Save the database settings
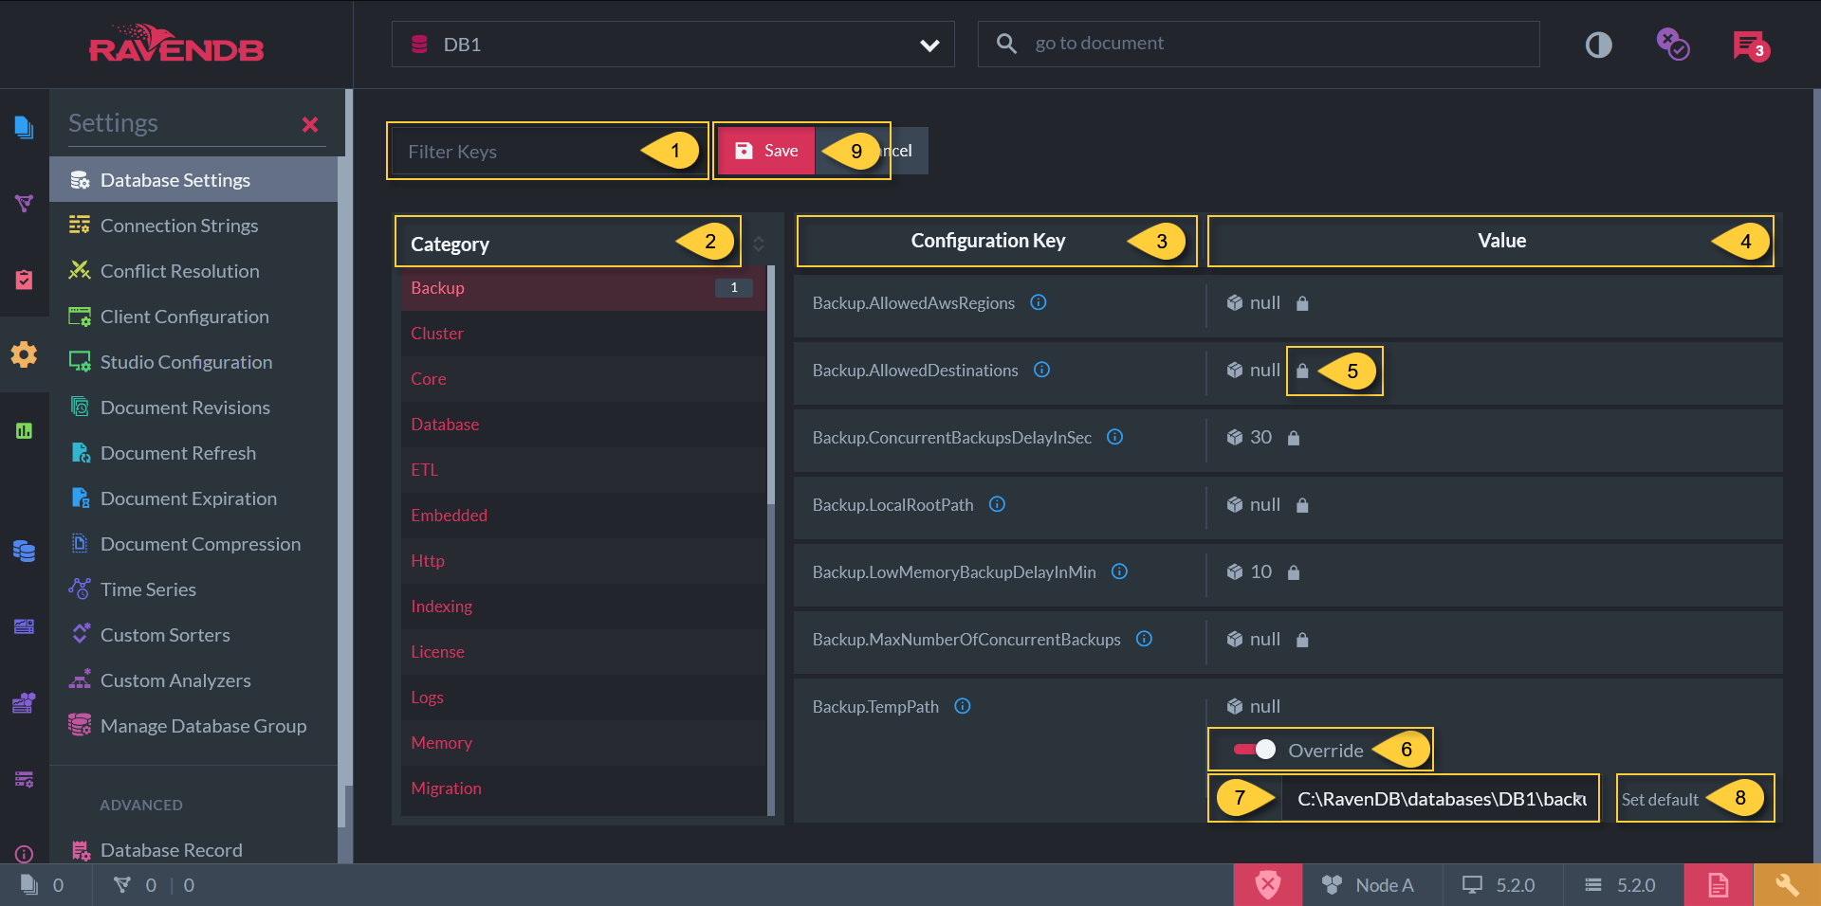The width and height of the screenshot is (1821, 906). (x=766, y=151)
